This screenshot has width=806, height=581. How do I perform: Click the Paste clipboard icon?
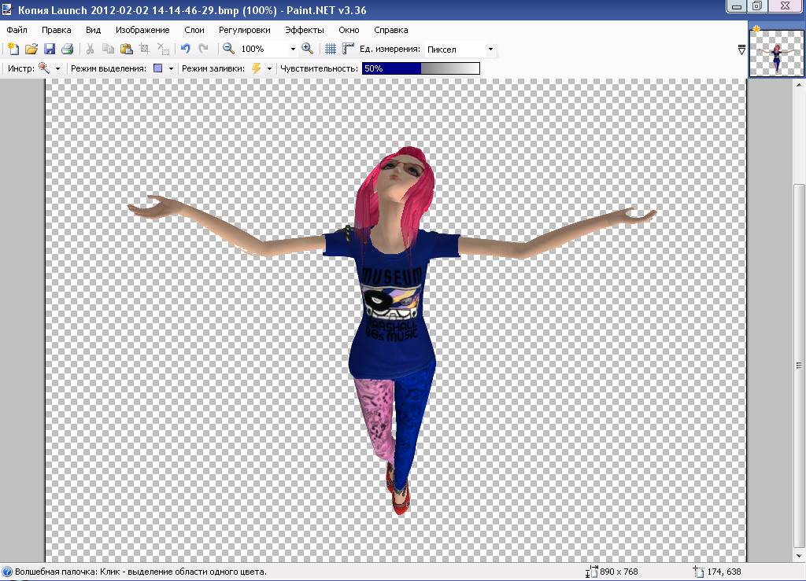click(x=127, y=49)
